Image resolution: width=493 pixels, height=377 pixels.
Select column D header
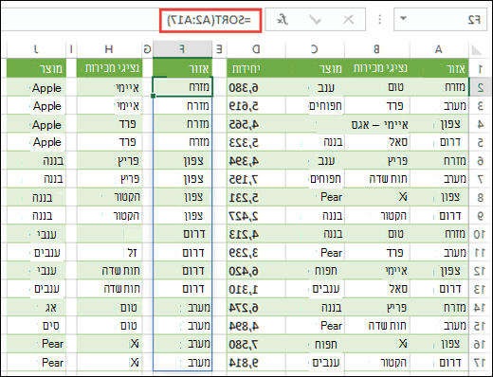pos(256,49)
